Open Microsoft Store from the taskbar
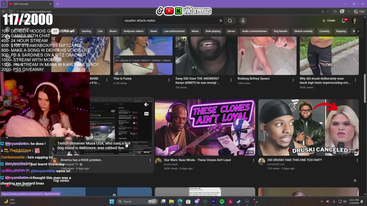367x206 pixels. coord(188,201)
